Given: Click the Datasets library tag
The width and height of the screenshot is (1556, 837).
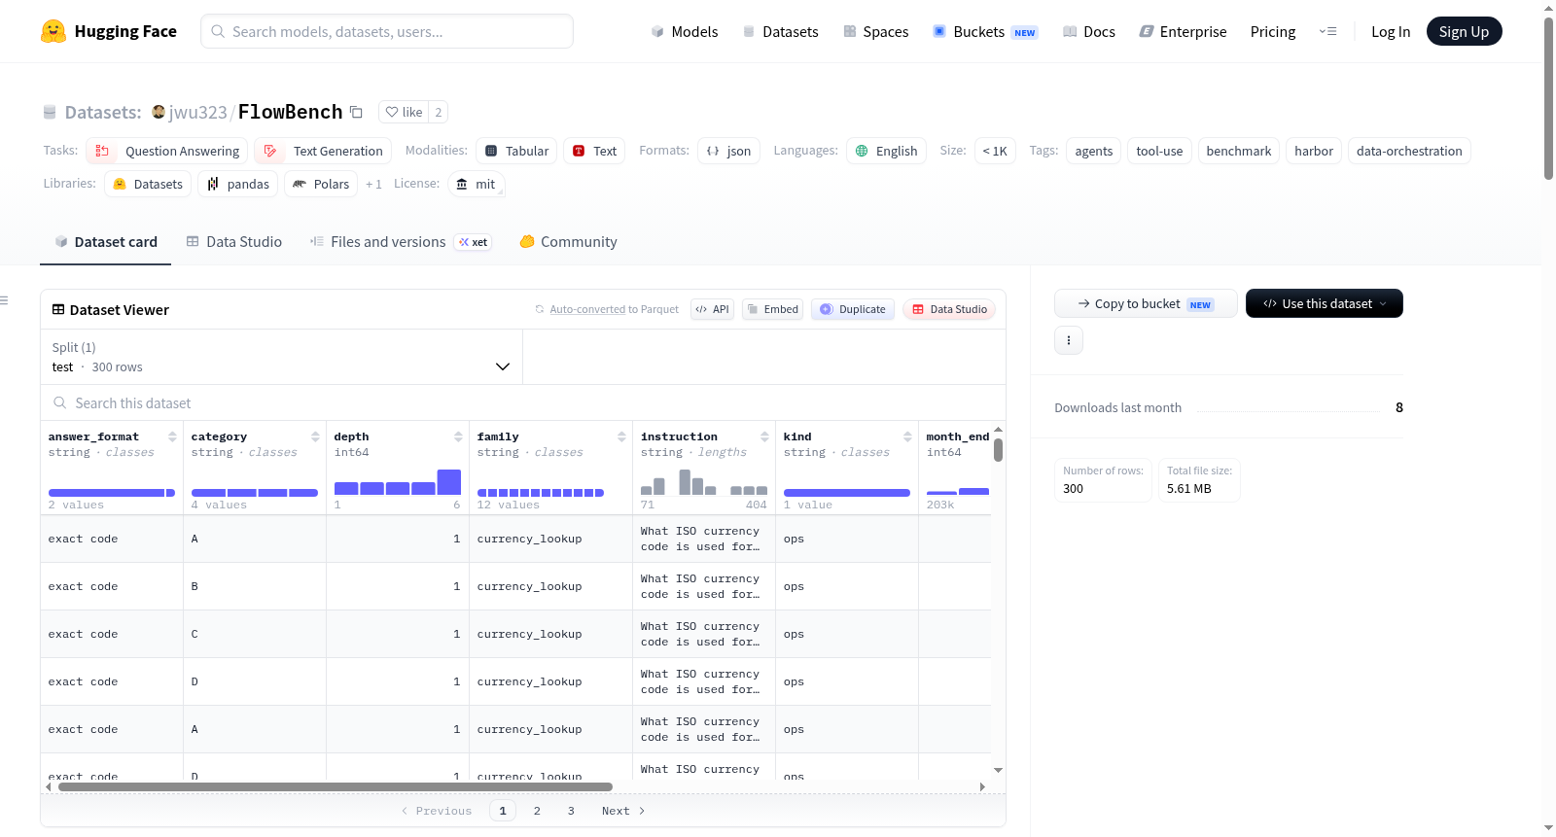Looking at the screenshot, I should (148, 184).
